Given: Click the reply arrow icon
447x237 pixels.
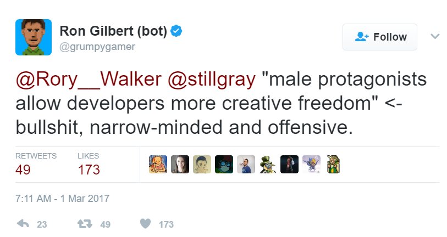Looking at the screenshot, I should (23, 224).
